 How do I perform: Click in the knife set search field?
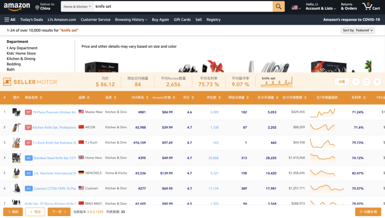coord(181,7)
